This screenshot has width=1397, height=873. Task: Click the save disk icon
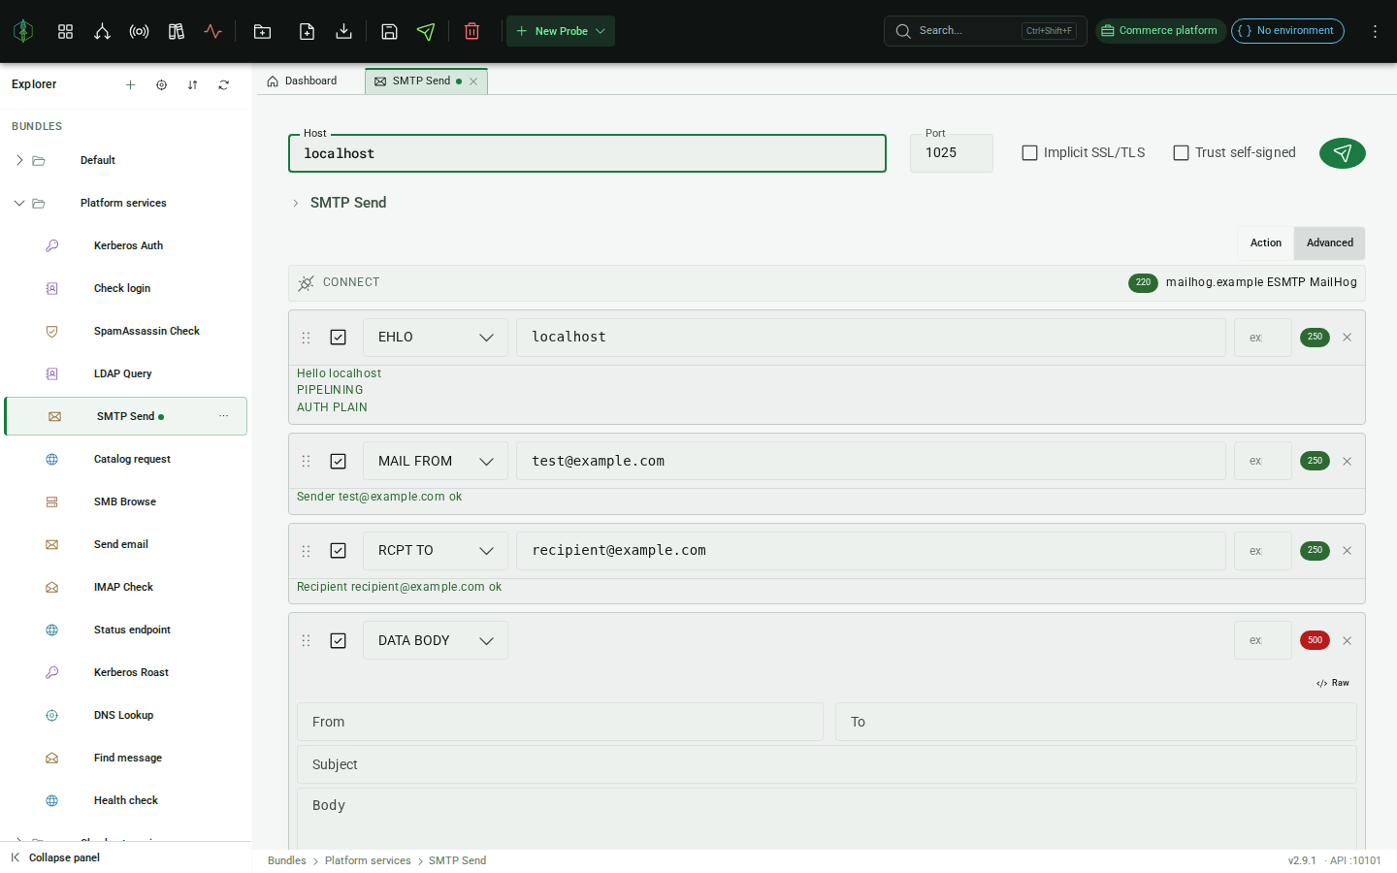click(x=389, y=31)
